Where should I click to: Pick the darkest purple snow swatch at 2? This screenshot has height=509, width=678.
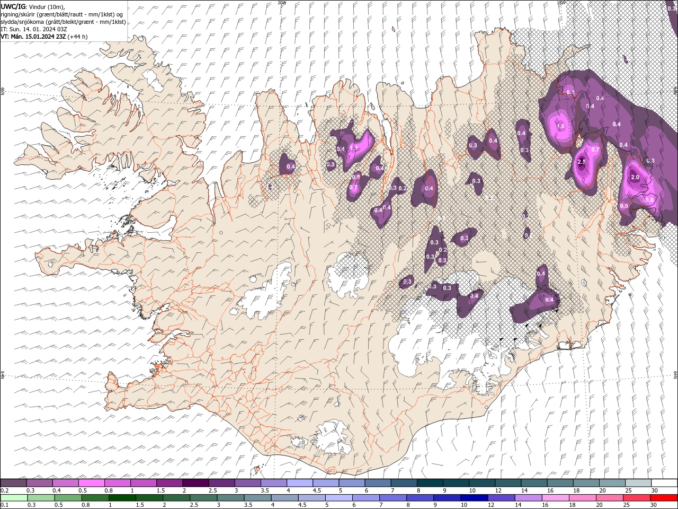click(x=195, y=483)
